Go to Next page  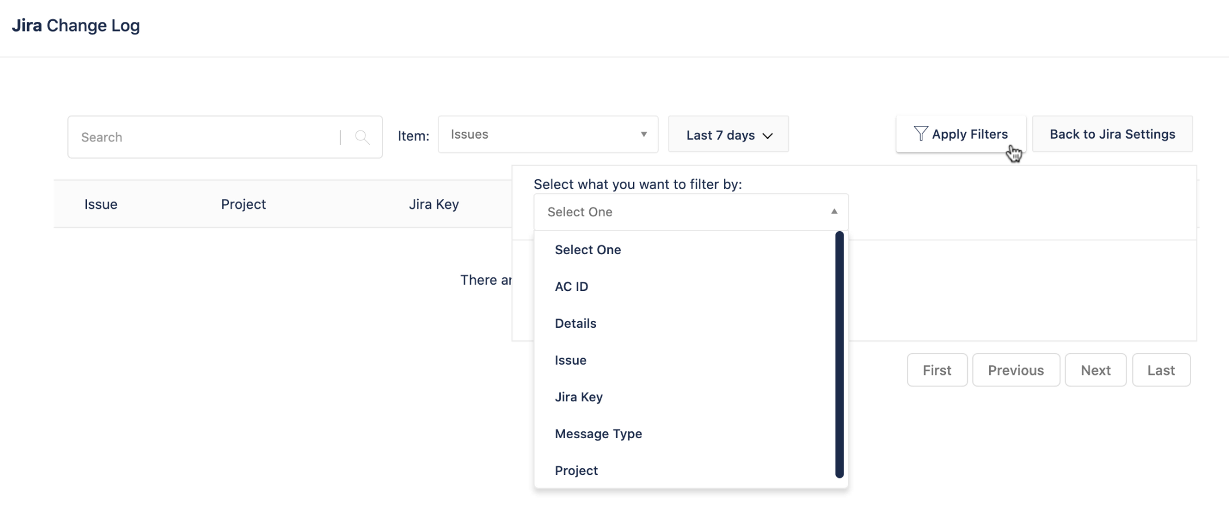(1096, 370)
